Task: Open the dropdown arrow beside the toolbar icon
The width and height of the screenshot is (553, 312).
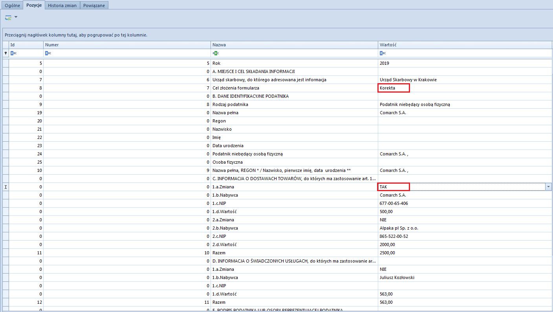Action: pos(16,17)
